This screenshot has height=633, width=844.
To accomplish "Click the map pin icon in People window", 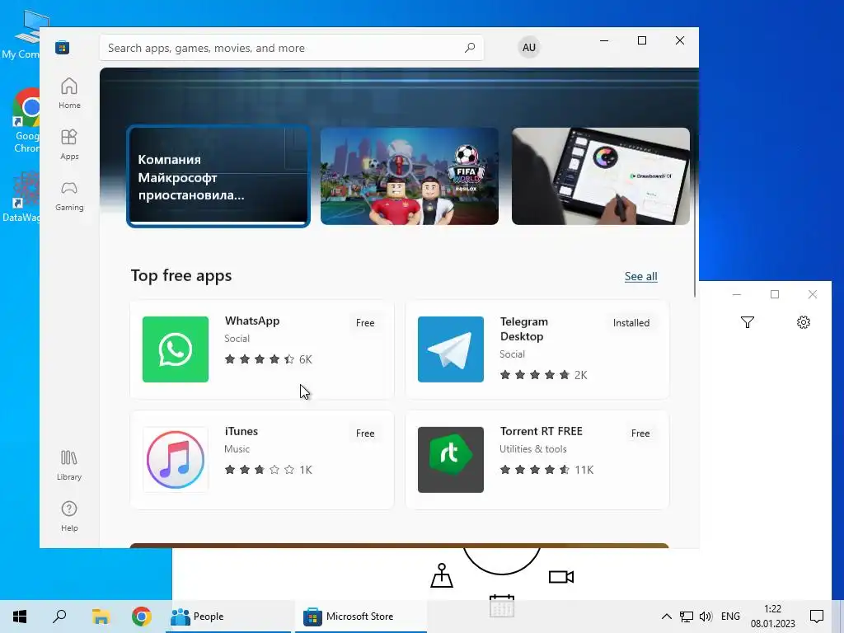I will (x=442, y=575).
